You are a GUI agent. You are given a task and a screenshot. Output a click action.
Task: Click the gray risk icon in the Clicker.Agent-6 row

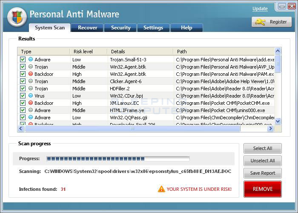click(31, 81)
